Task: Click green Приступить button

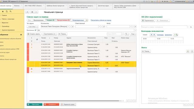Action: [x=35, y=104]
